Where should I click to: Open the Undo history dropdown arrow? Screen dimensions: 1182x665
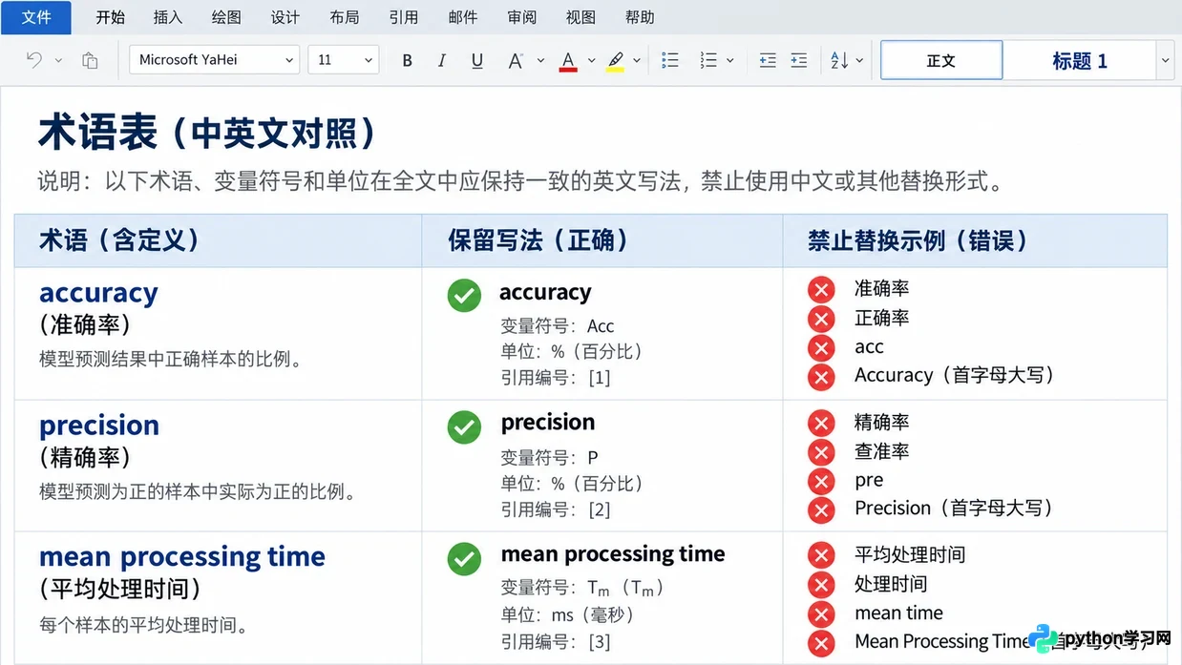pos(58,60)
